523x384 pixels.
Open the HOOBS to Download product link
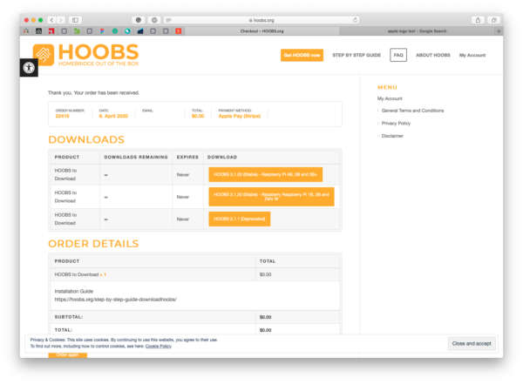[x=77, y=274]
